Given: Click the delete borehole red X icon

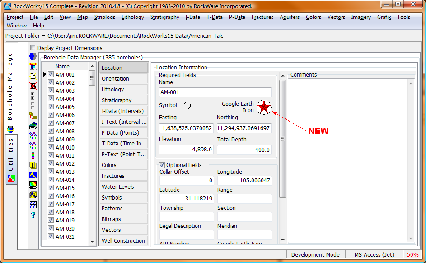Looking at the screenshot, I should click(33, 86).
